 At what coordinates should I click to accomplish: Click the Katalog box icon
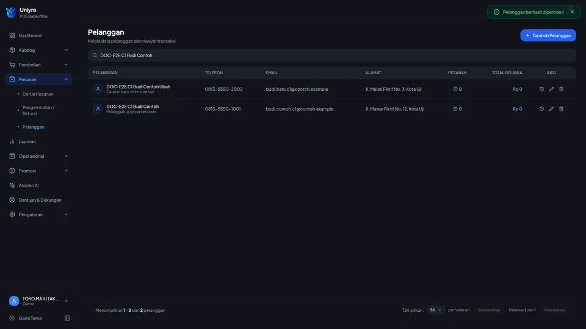click(12, 50)
